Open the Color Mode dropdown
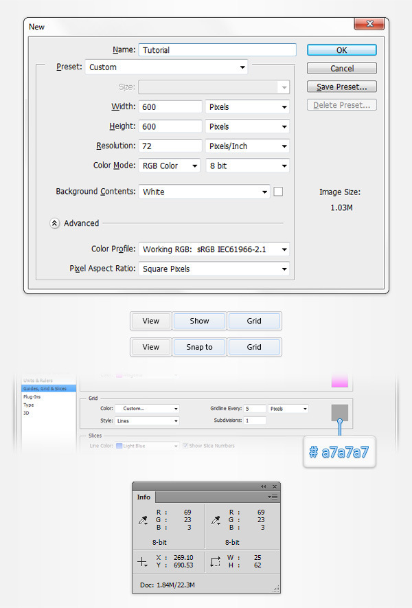The height and width of the screenshot is (608, 412). click(170, 166)
